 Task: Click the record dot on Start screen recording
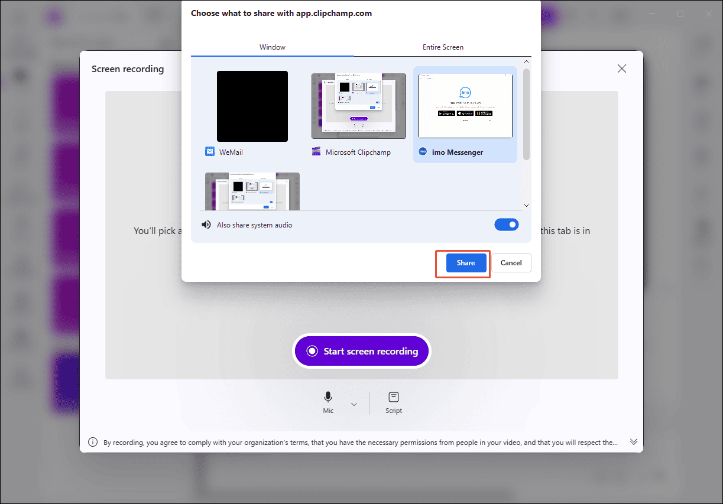pos(312,350)
